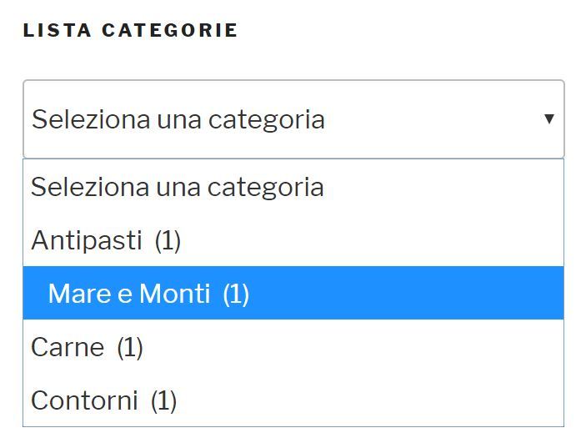The height and width of the screenshot is (448, 581).
Task: Click the word Antipasti in the list
Action: tap(87, 240)
